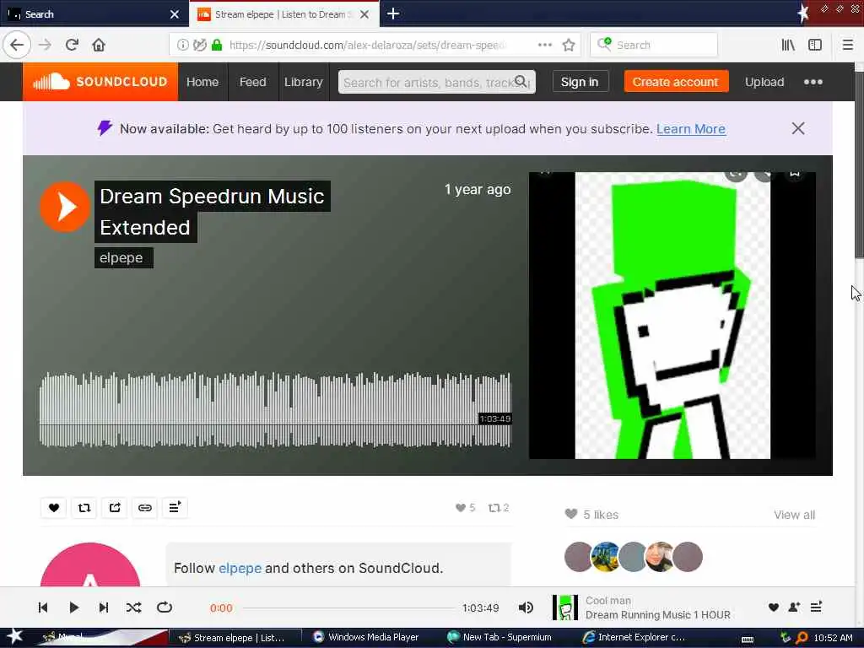
Task: Open now-playing track thumbnail in player bar
Action: [565, 607]
